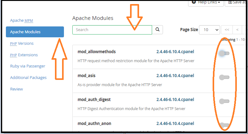248x134 pixels.
Task: Click the Apache Modules page heading
Action: coord(93,18)
